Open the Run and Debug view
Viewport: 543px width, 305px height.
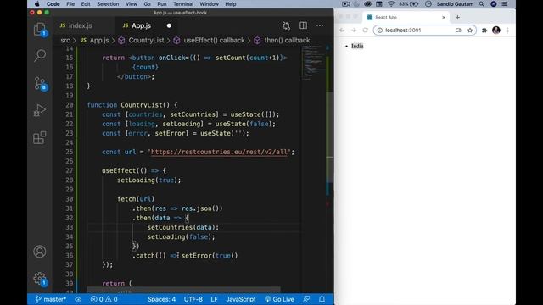(x=40, y=110)
